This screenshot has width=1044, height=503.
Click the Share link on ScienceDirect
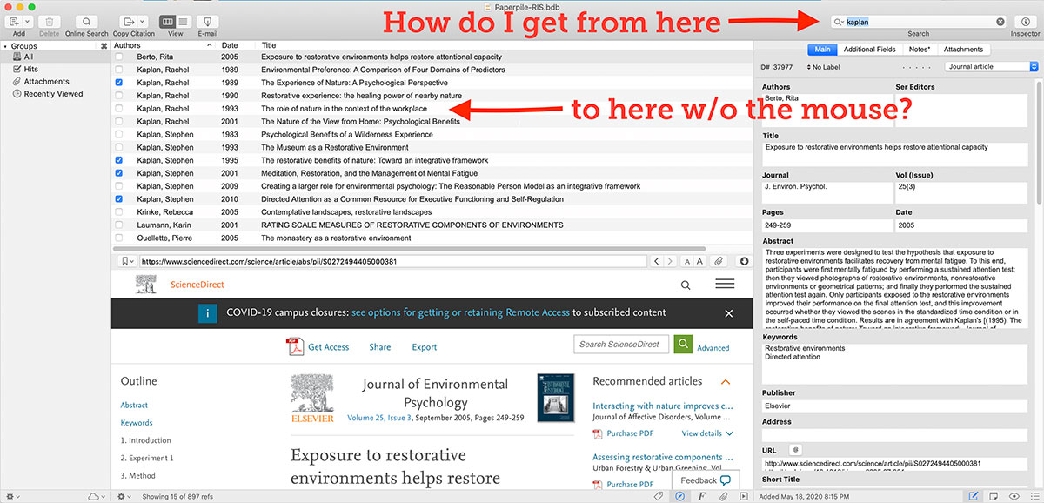[x=379, y=347]
